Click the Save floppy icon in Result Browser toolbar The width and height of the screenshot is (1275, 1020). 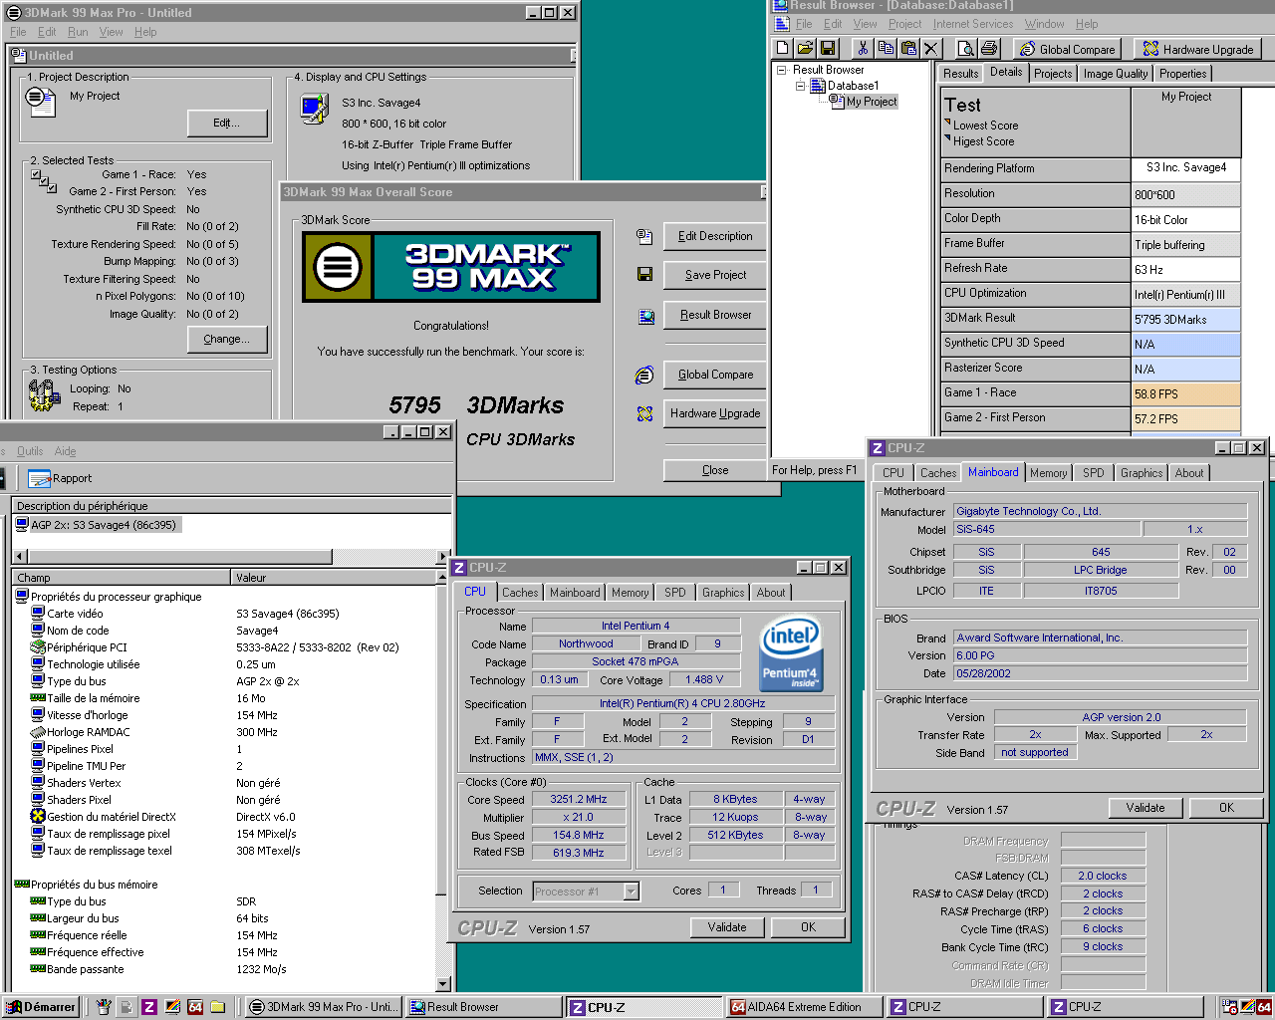827,48
